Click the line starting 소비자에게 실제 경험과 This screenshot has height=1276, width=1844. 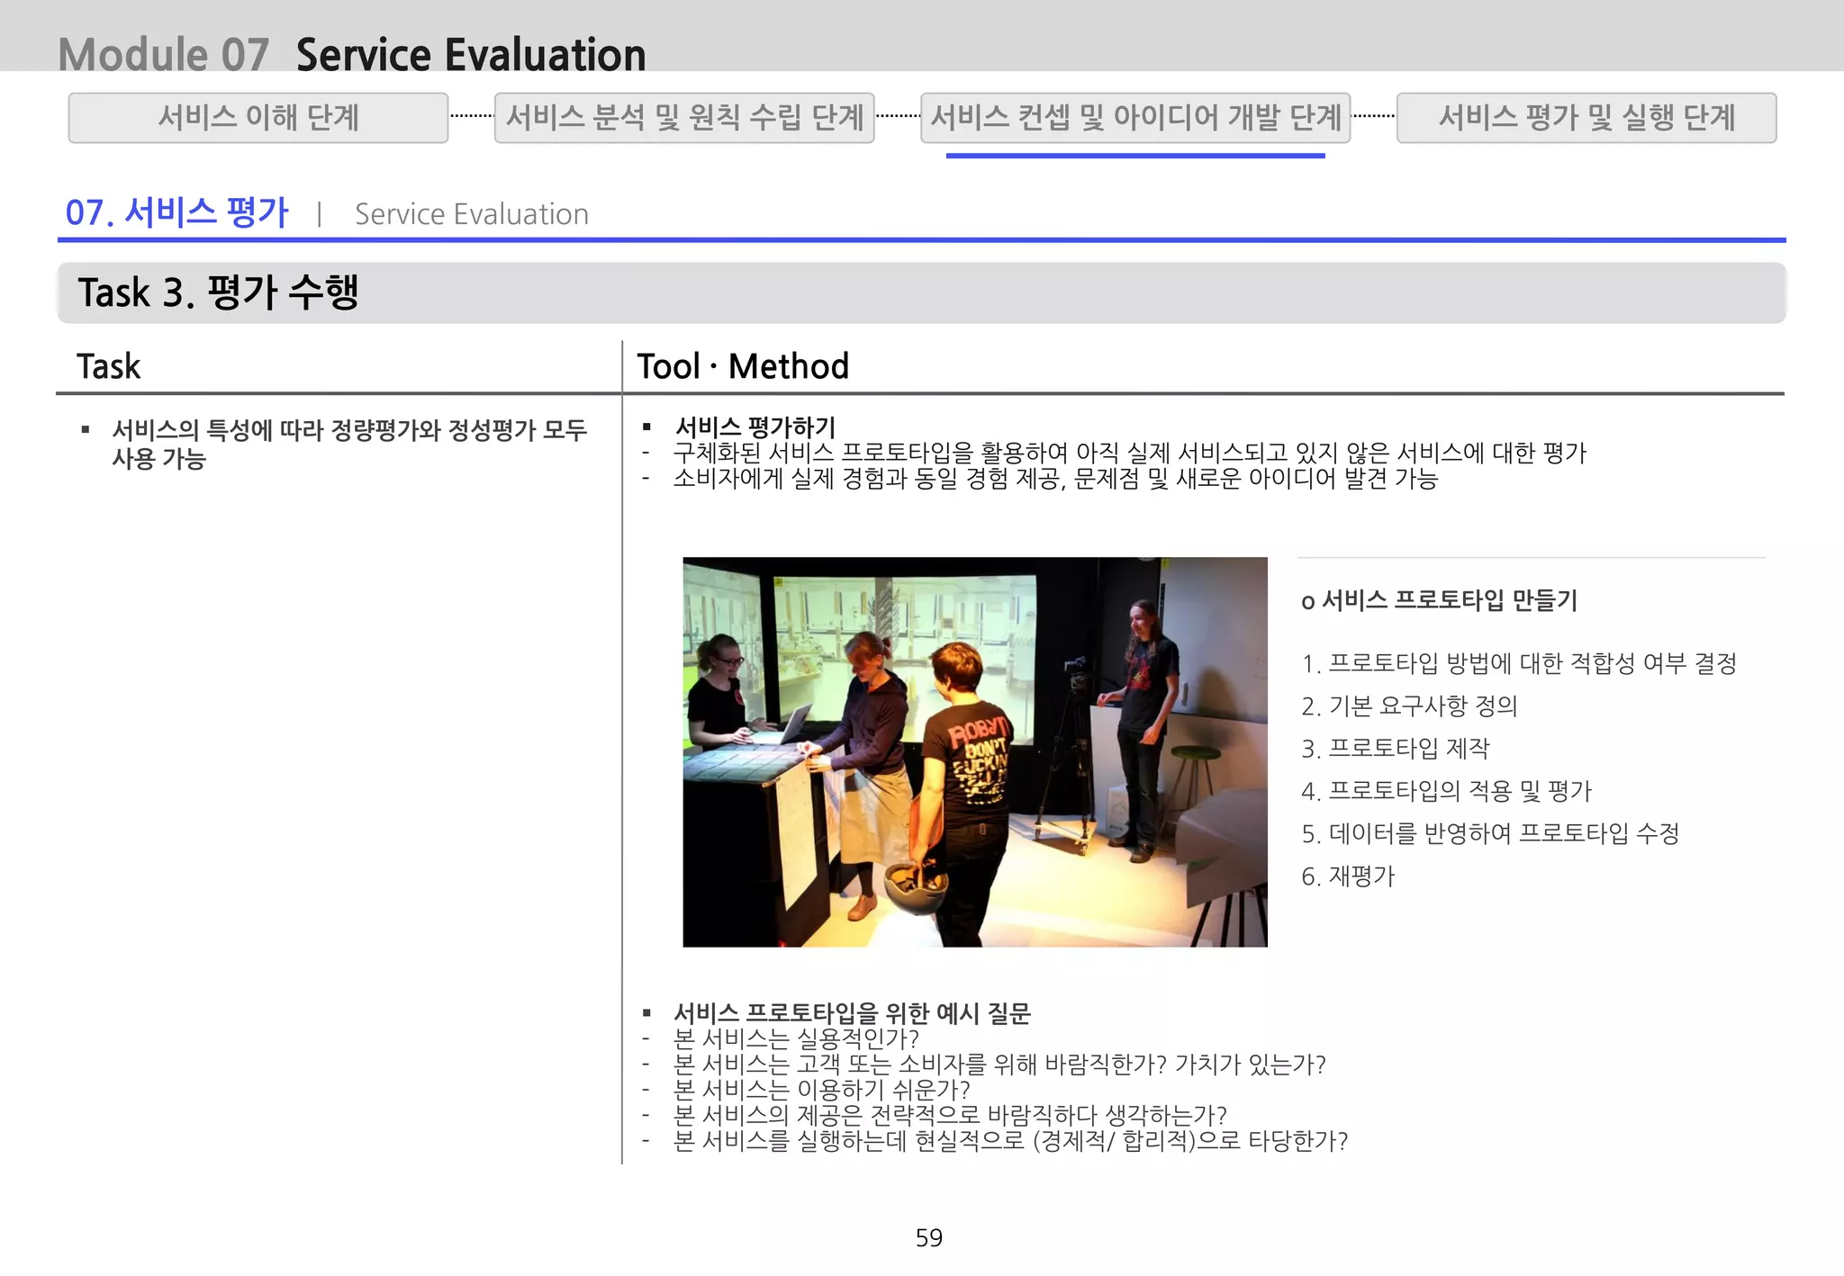coord(1055,478)
